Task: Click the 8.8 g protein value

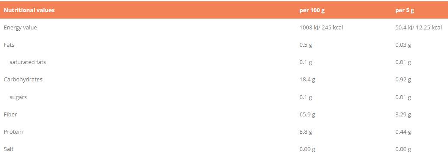Action: (x=305, y=132)
